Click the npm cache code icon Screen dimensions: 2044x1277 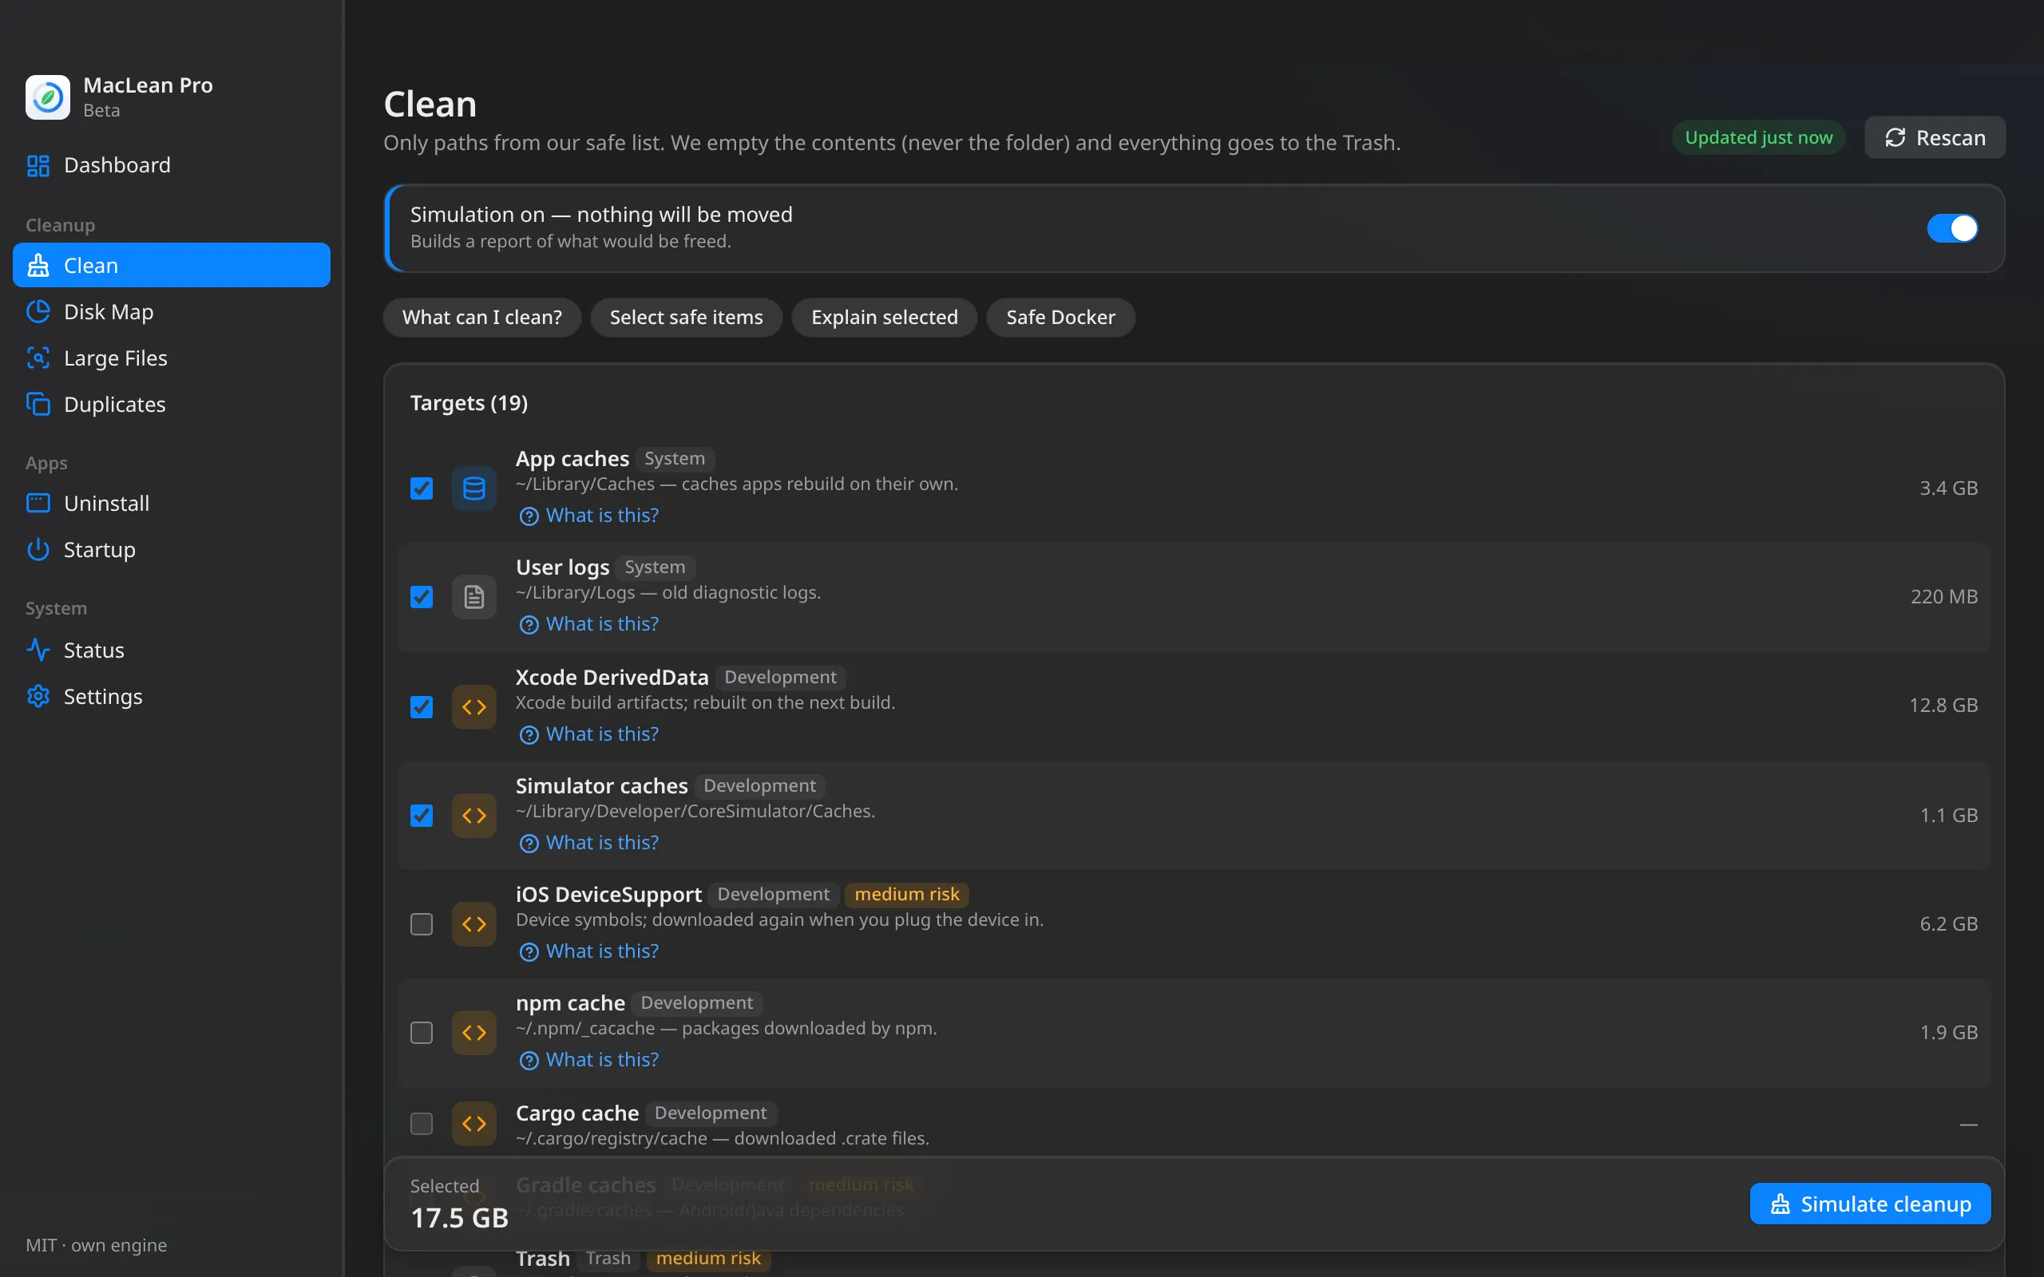click(x=473, y=1033)
